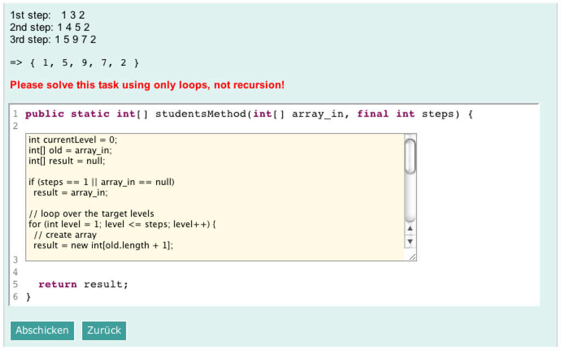Click the '// loop over the target levels' comment

click(x=91, y=214)
